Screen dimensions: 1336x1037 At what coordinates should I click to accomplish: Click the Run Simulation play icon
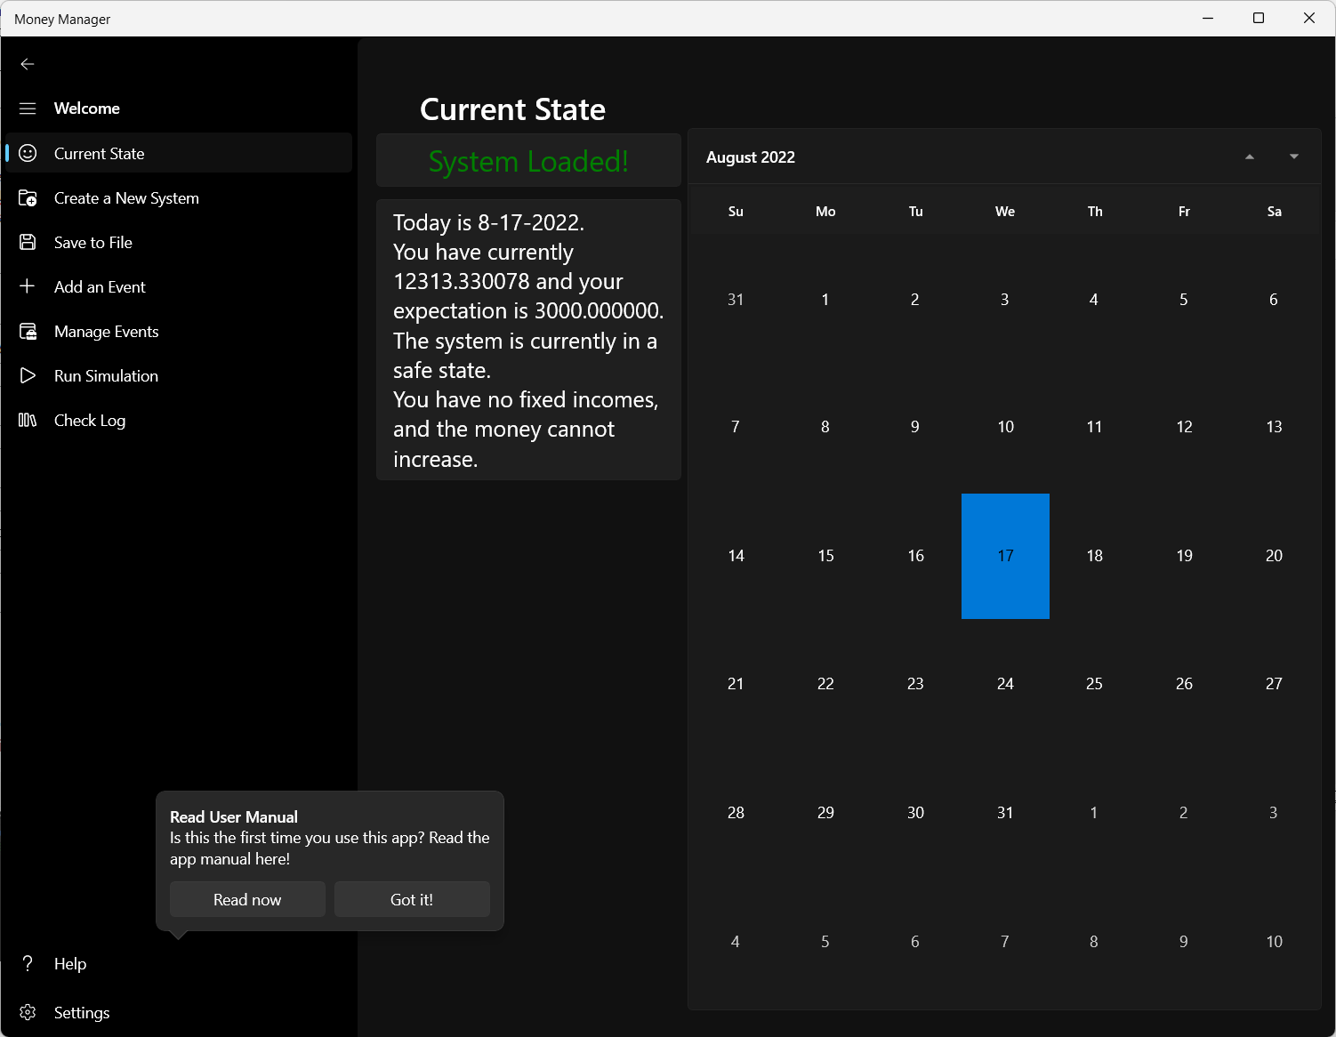click(x=28, y=376)
